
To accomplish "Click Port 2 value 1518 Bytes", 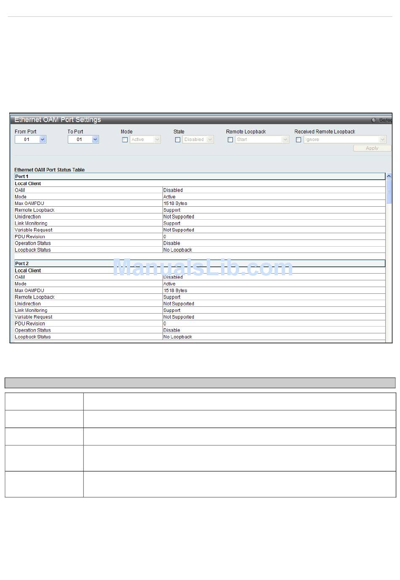I will click(x=176, y=291).
